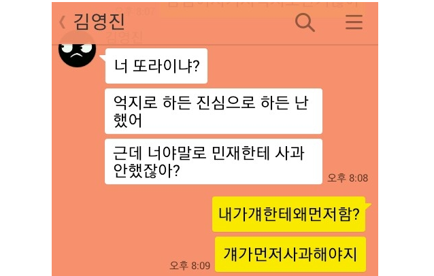
Task: Select the '근데 너야말로 민재한테 사과' message bubble
Action: point(214,162)
